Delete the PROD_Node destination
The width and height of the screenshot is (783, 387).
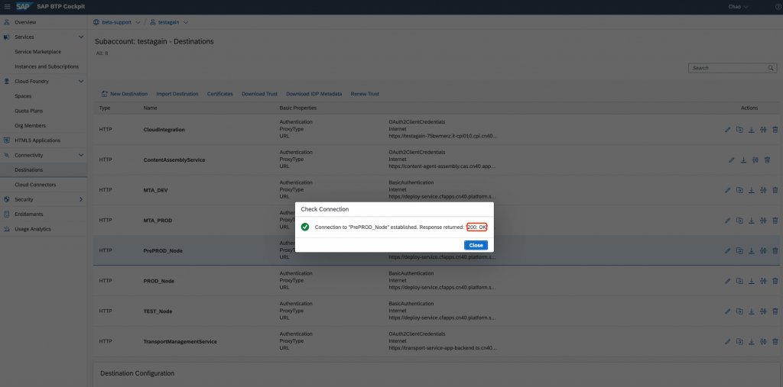(x=775, y=281)
